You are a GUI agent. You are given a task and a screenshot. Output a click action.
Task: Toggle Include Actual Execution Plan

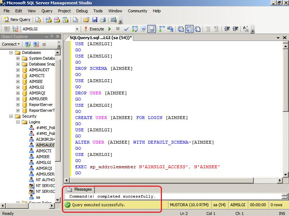tap(162, 29)
